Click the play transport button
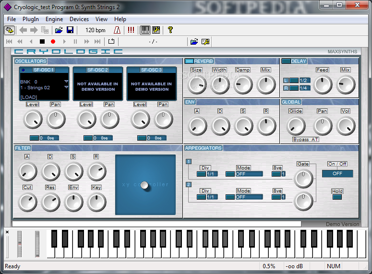The image size is (372, 274). pyautogui.click(x=64, y=42)
